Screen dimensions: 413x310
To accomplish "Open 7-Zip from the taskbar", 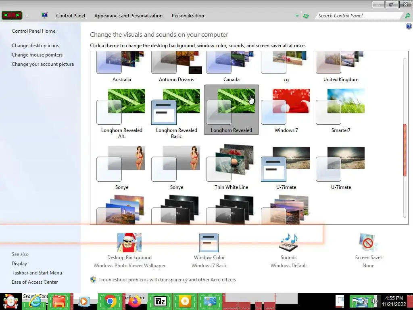I will [160, 302].
